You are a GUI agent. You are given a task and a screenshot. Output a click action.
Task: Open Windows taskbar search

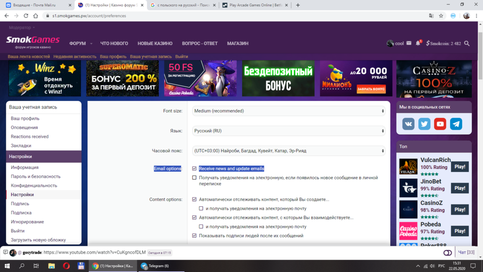point(22,266)
